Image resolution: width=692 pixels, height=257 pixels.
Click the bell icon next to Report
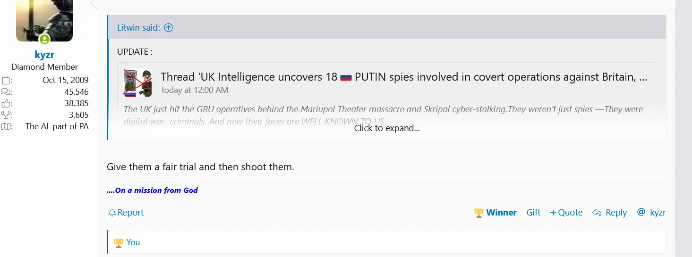click(x=112, y=213)
